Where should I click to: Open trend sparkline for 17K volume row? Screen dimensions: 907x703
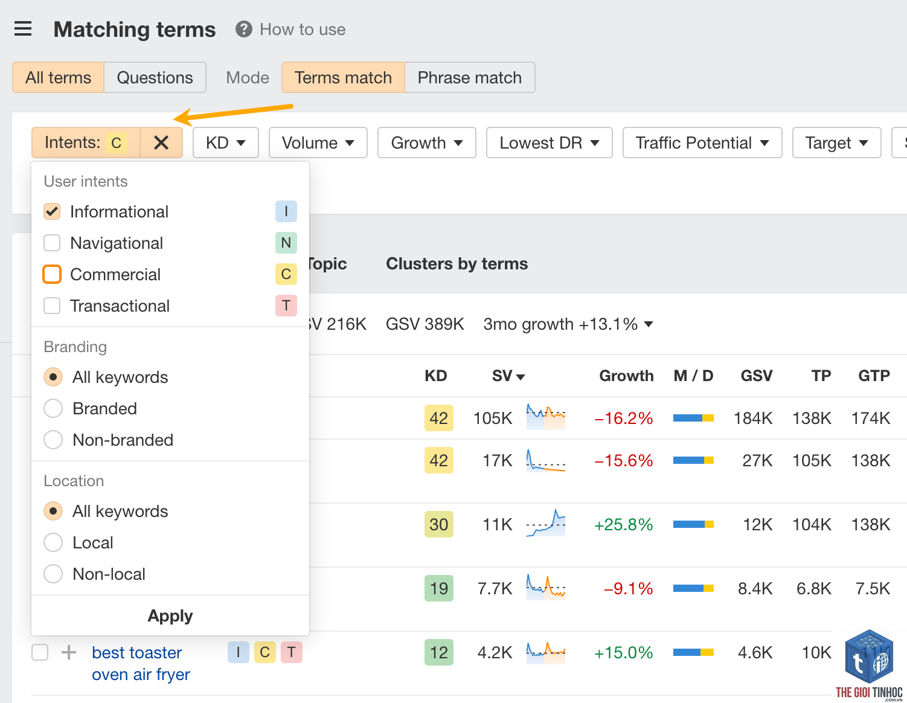pos(546,460)
